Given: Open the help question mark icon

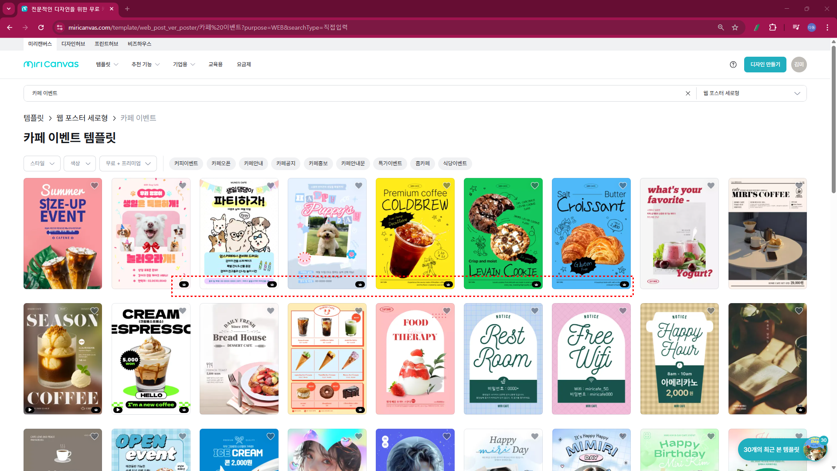Looking at the screenshot, I should click(733, 65).
